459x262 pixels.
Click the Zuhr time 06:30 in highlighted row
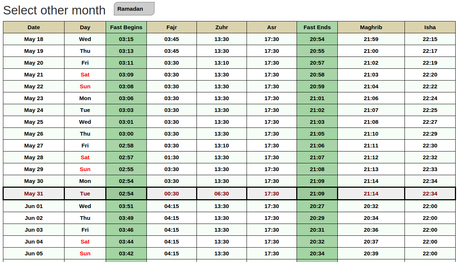click(222, 194)
